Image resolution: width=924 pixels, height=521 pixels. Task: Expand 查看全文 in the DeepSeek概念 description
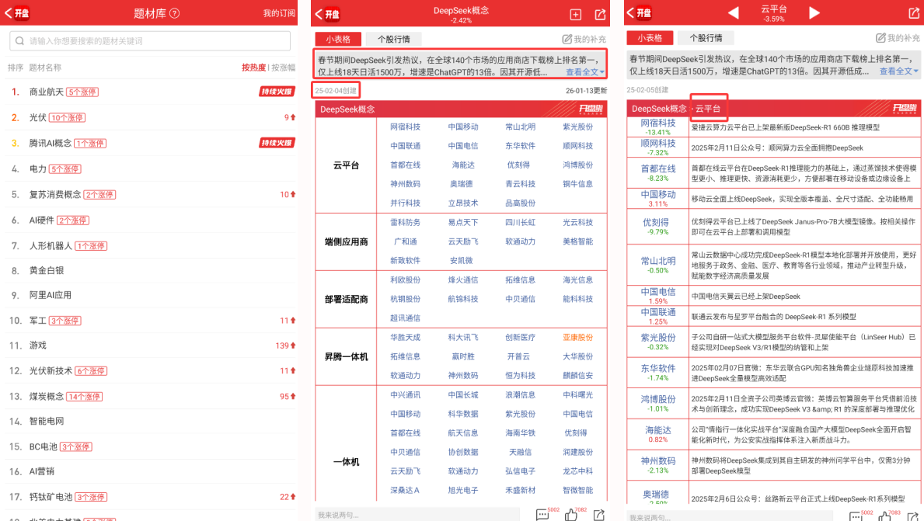coord(585,72)
